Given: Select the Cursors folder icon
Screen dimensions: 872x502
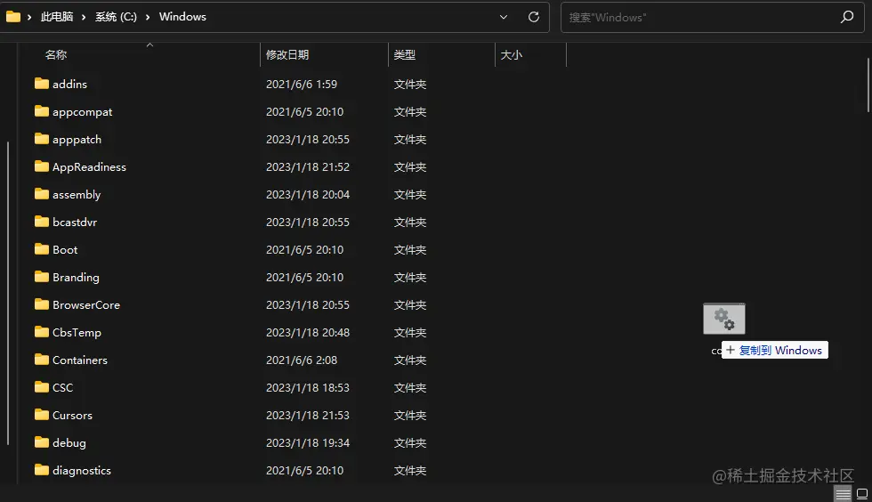Looking at the screenshot, I should (x=42, y=415).
